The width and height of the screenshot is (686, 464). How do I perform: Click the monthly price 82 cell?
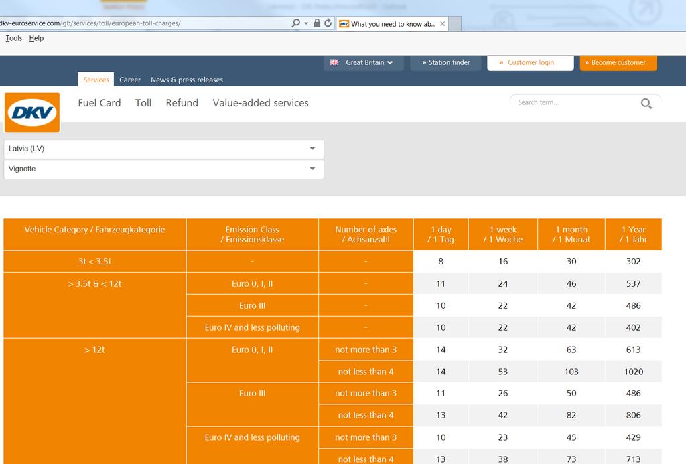(x=571, y=415)
